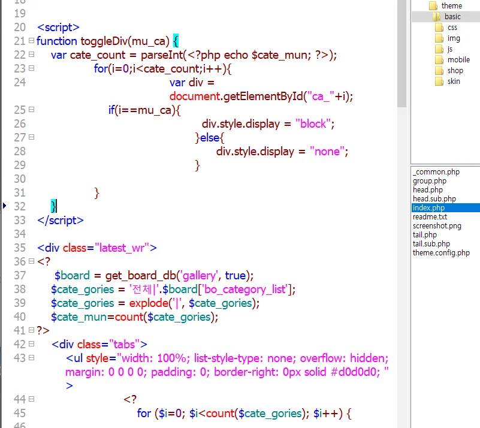Viewport: 480px width, 428px height.
Task: Click the skin folder icon
Action: pos(439,81)
